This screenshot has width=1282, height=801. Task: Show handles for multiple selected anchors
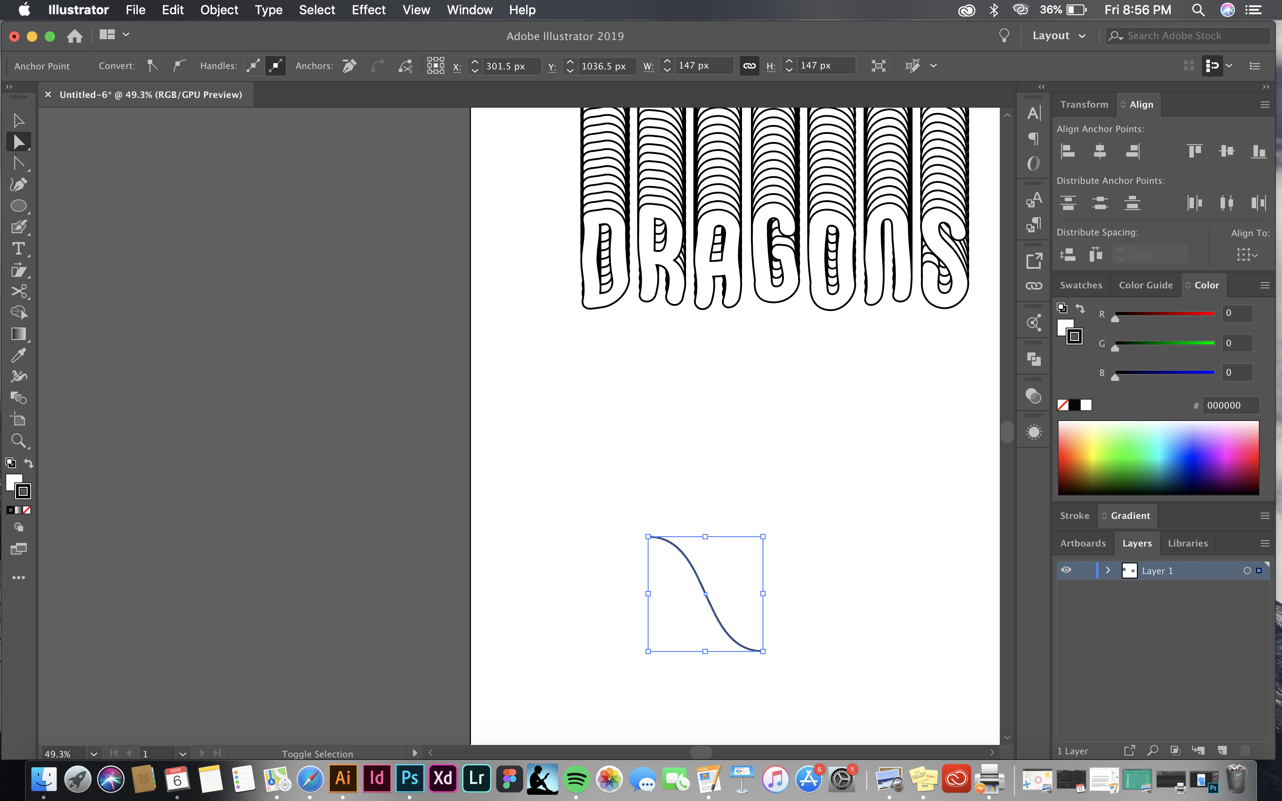(x=254, y=66)
